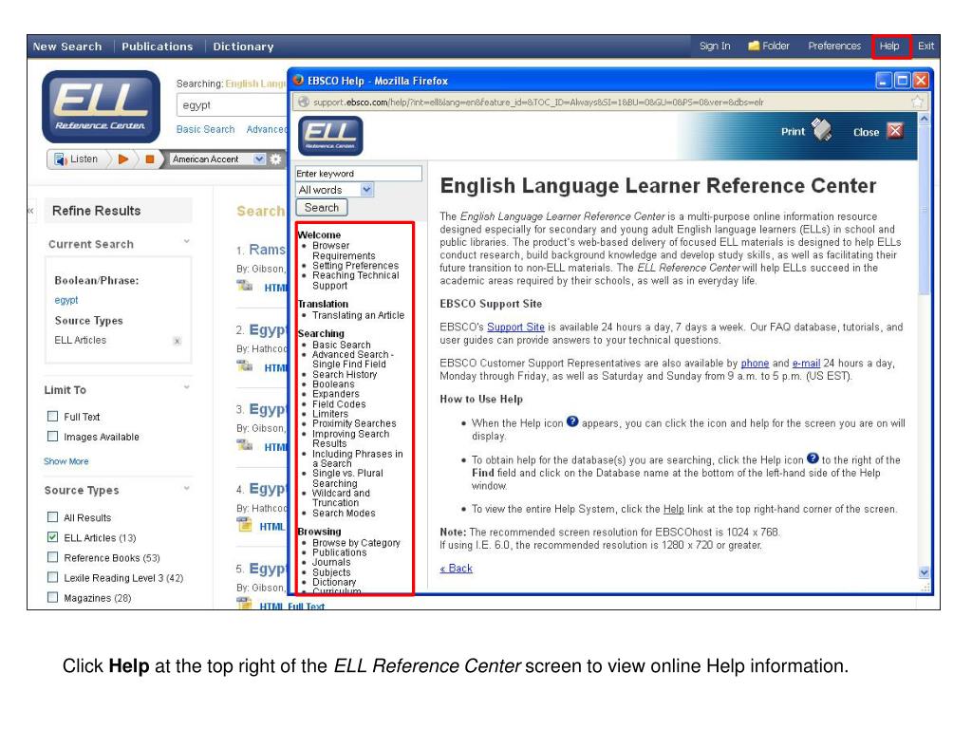Click the Enter keyword field in Help
This screenshot has height=729, width=972.
point(359,174)
